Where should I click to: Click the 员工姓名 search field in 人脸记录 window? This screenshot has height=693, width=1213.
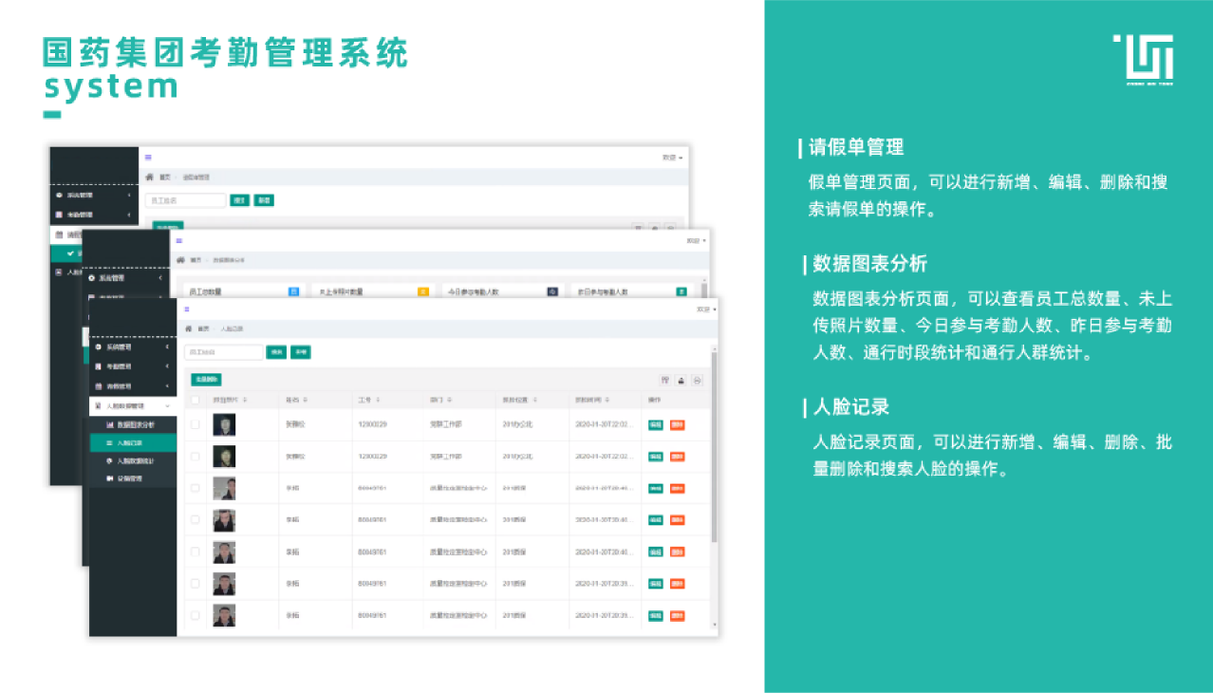[223, 352]
